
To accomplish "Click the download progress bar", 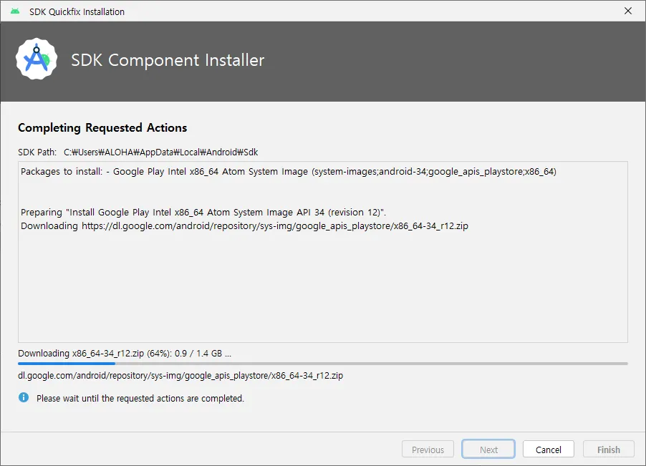I will 322,364.
